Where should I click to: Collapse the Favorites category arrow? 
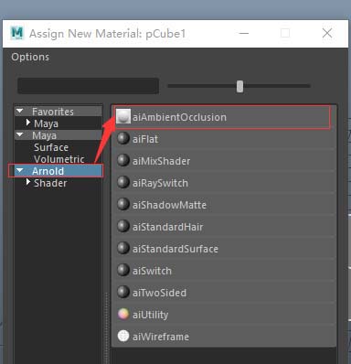click(20, 111)
